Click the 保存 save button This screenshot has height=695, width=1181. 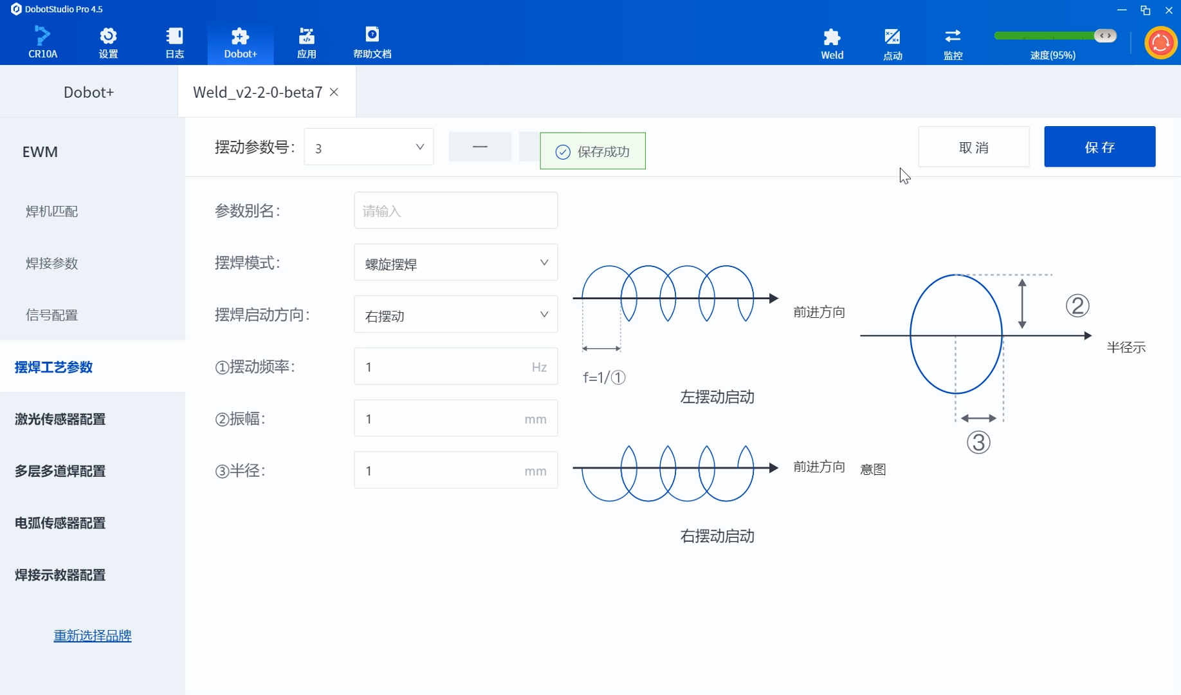click(x=1099, y=147)
